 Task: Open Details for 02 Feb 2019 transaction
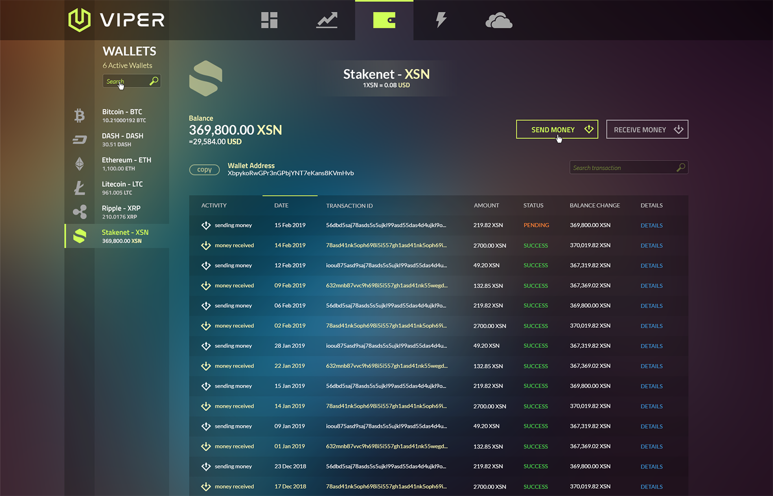point(651,326)
